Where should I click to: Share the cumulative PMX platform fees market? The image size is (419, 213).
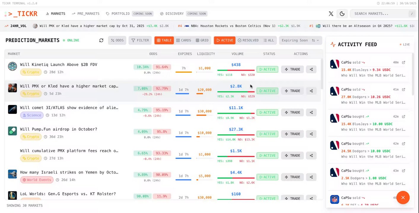click(x=311, y=155)
